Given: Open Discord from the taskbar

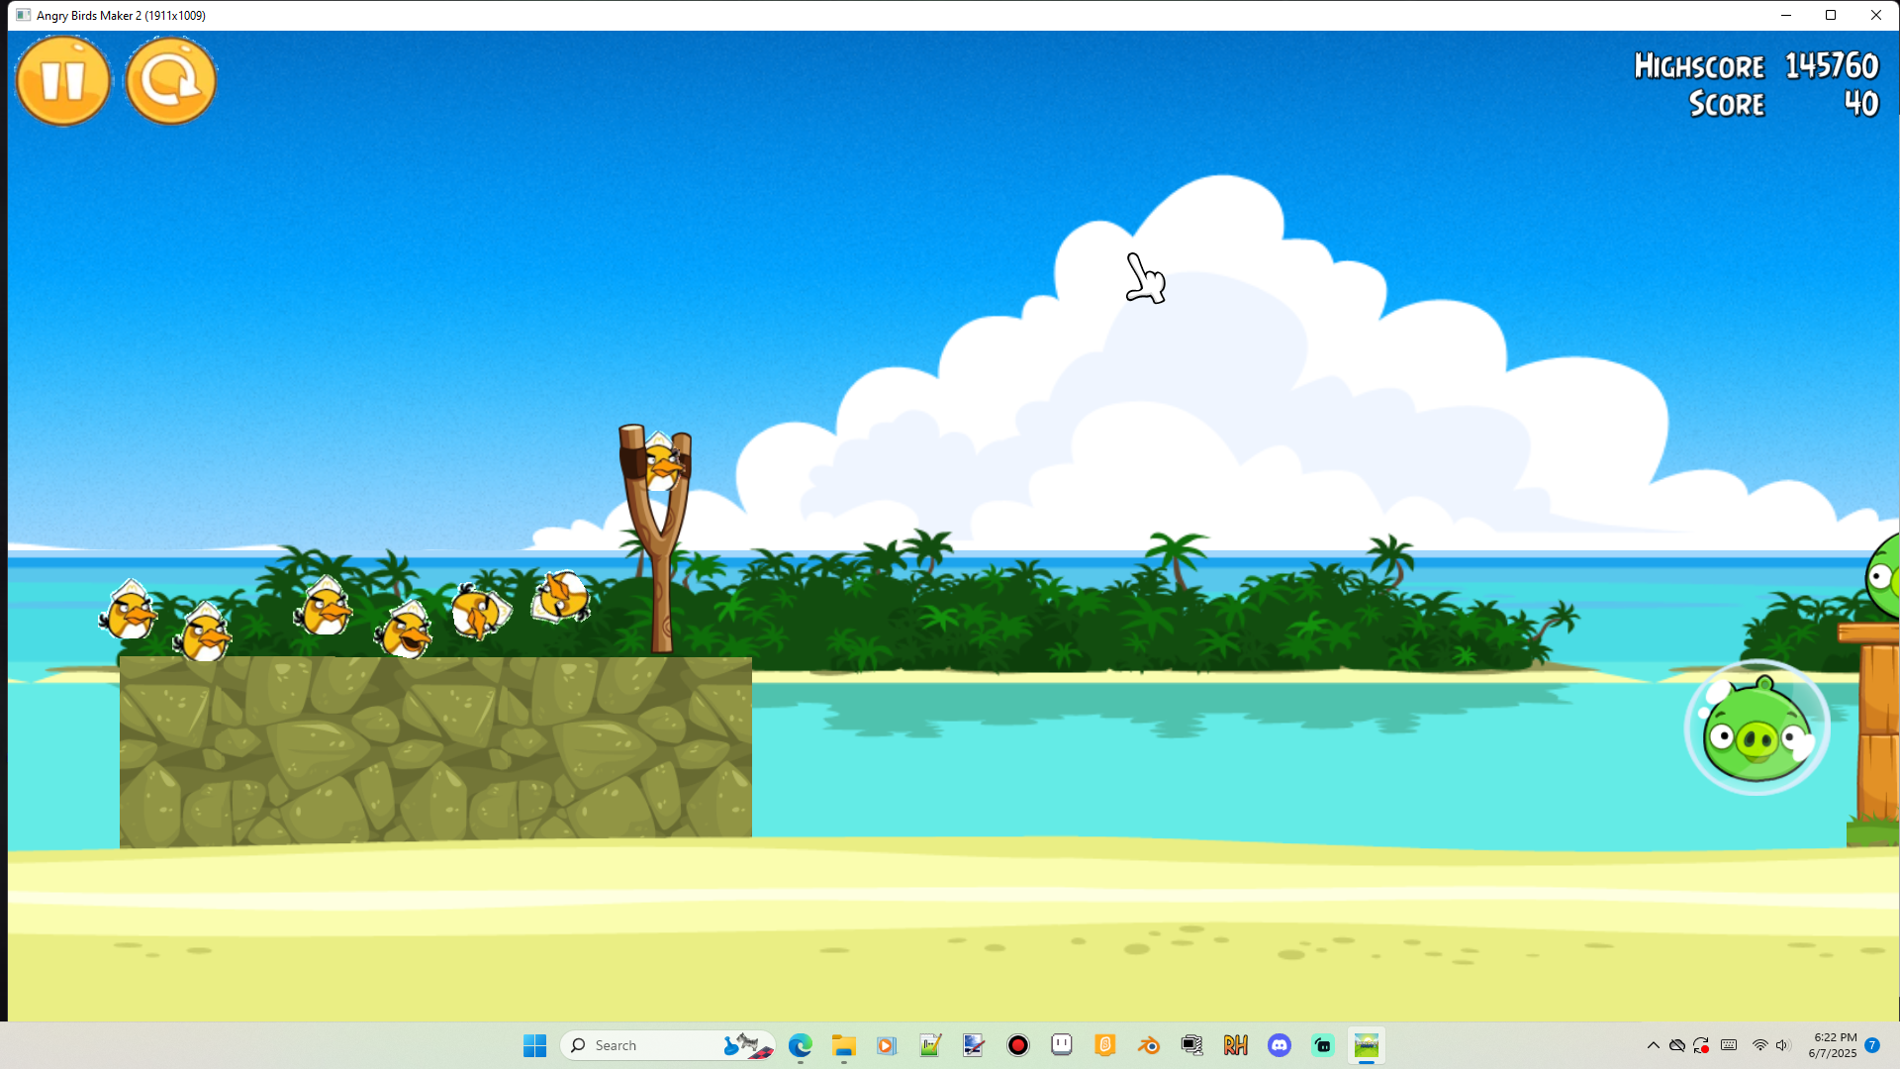Looking at the screenshot, I should pos(1280,1045).
